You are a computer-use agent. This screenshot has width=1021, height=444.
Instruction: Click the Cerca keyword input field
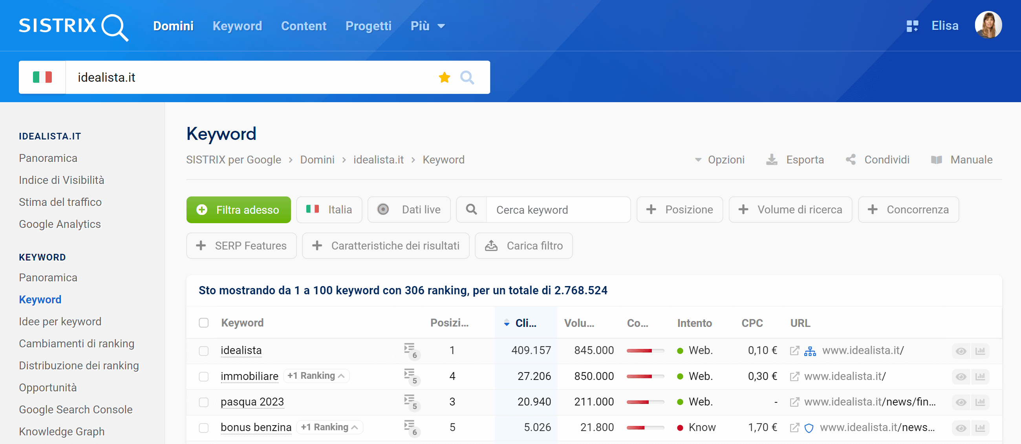tap(558, 210)
